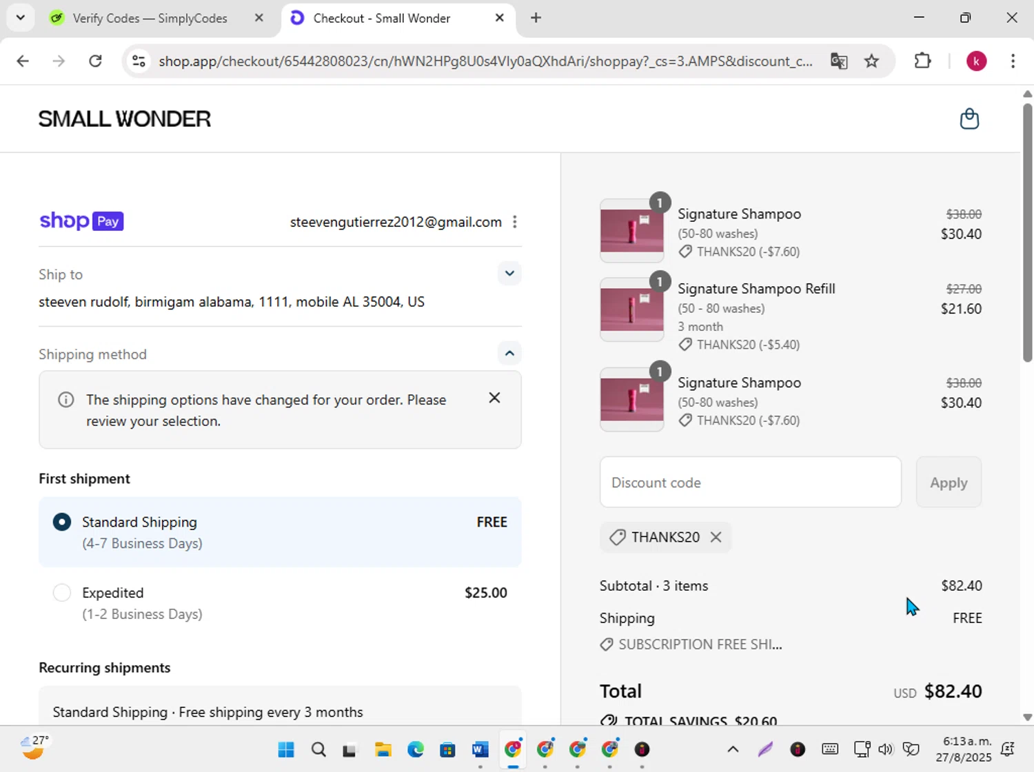Image resolution: width=1034 pixels, height=772 pixels.
Task: Close the Verify Codes SimplyCodes tab
Action: click(259, 18)
